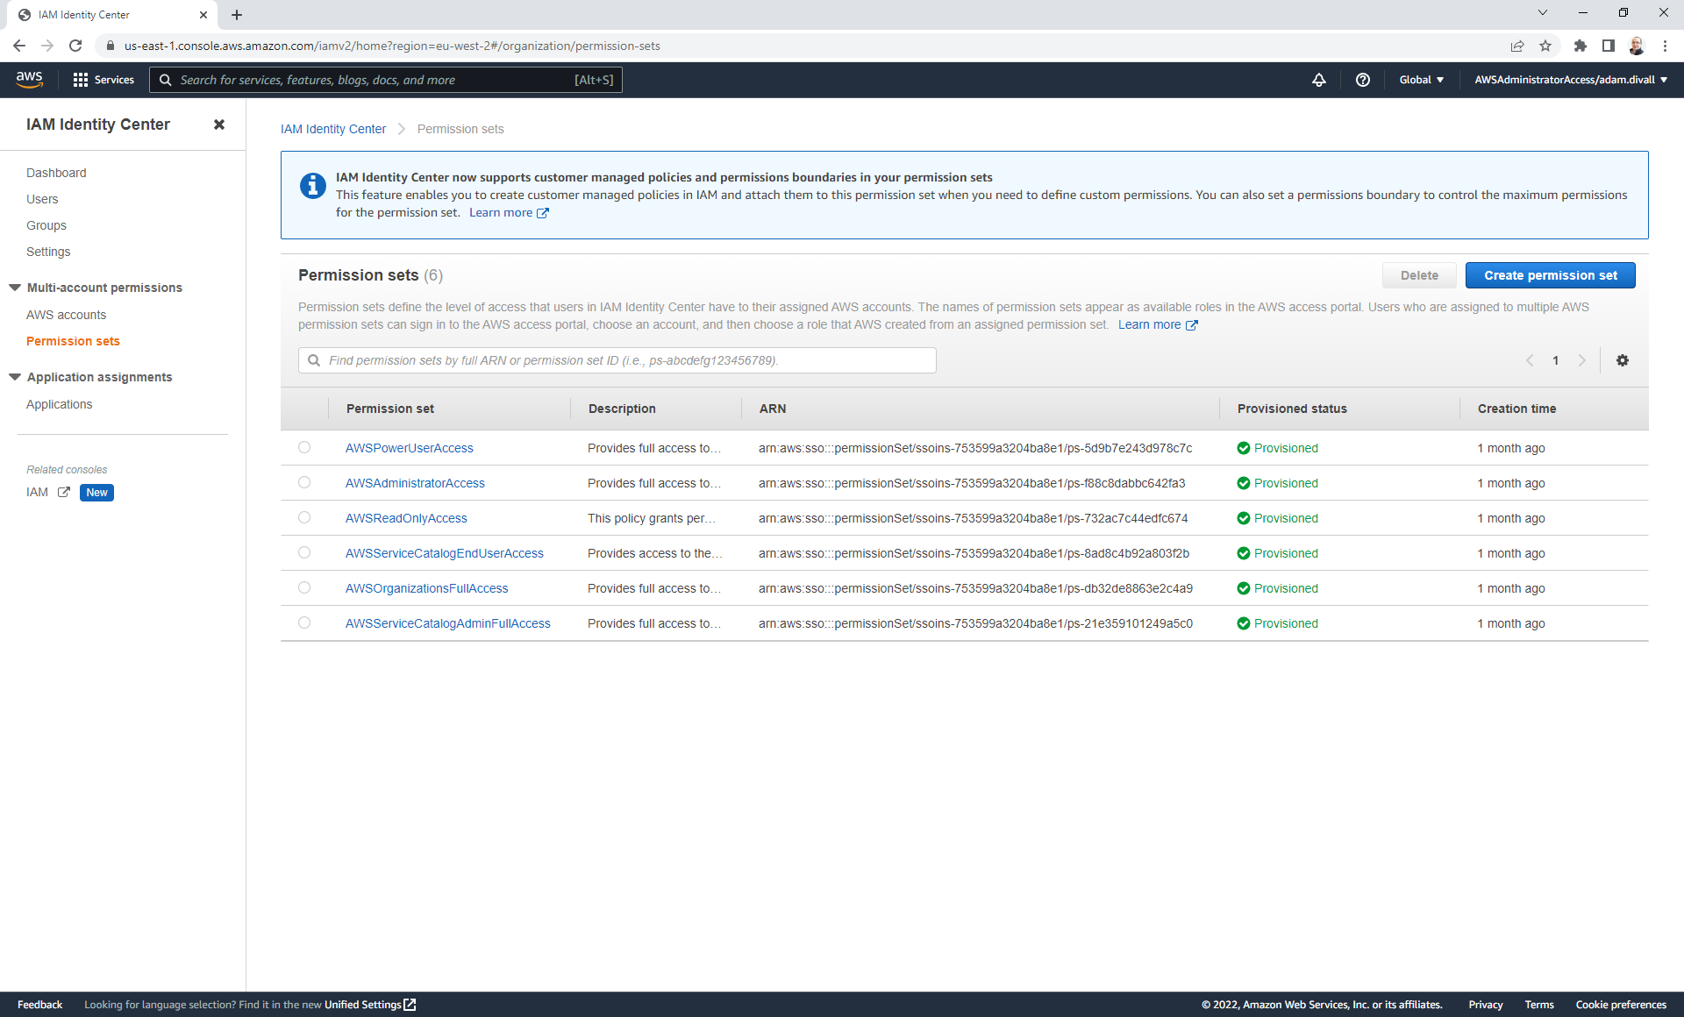Click the search magnifier in the top bar

165,80
